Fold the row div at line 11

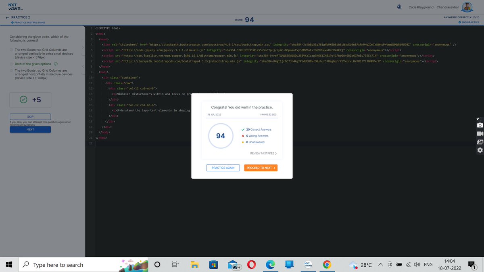pyautogui.click(x=94, y=83)
